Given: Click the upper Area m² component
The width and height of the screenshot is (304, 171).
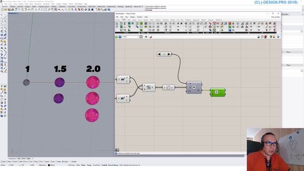Looking at the screenshot, I should pyautogui.click(x=123, y=79).
